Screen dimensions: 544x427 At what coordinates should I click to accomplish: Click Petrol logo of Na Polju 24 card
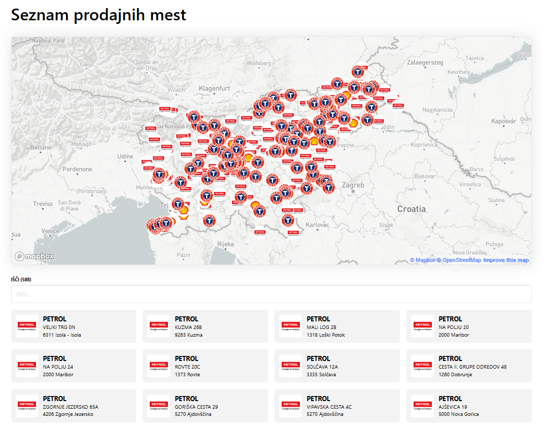[x=27, y=366]
